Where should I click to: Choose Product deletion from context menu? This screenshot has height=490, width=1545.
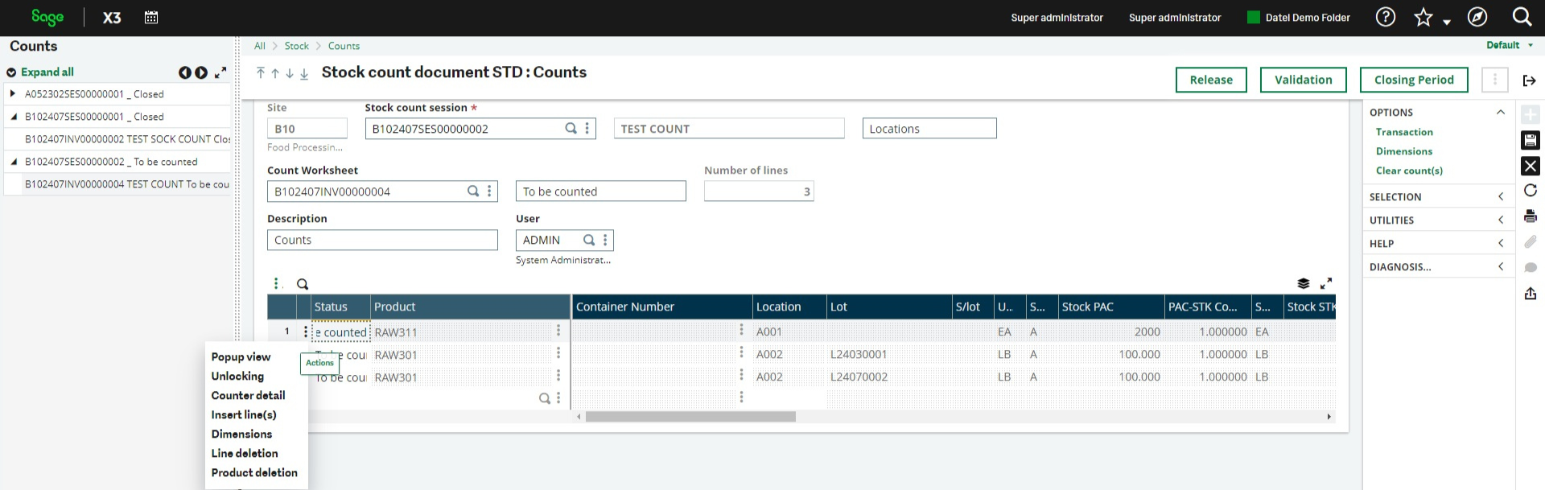click(x=254, y=472)
